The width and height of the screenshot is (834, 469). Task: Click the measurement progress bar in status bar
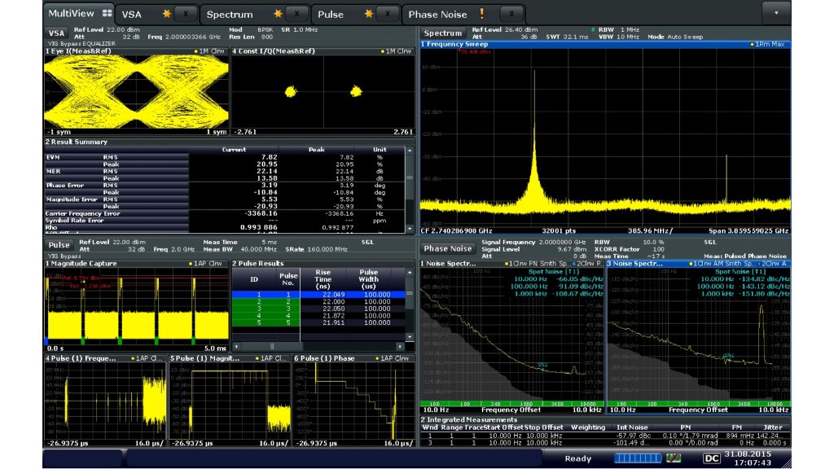[x=638, y=458]
